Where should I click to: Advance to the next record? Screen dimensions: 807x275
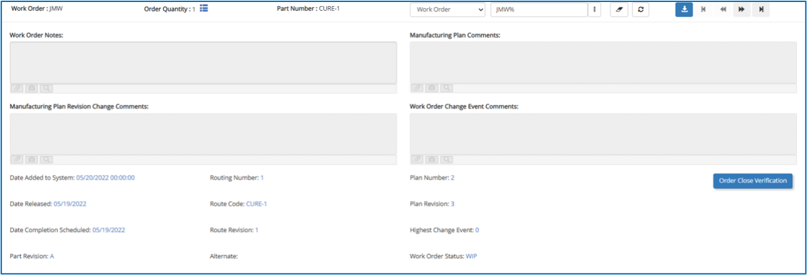click(742, 9)
